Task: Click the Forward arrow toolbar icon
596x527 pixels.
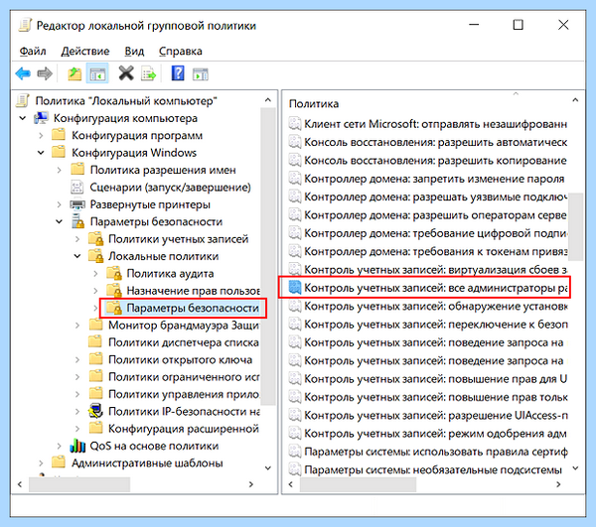Action: coord(45,73)
